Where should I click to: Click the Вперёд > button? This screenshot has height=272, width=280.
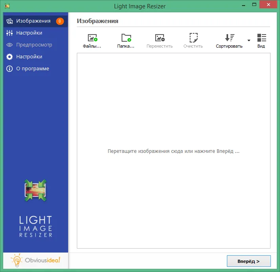tap(249, 261)
